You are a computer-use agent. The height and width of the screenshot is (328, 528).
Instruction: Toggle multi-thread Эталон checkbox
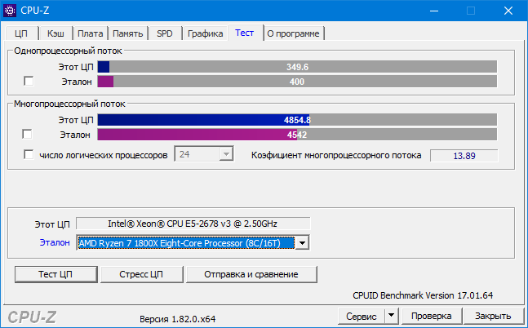click(27, 134)
